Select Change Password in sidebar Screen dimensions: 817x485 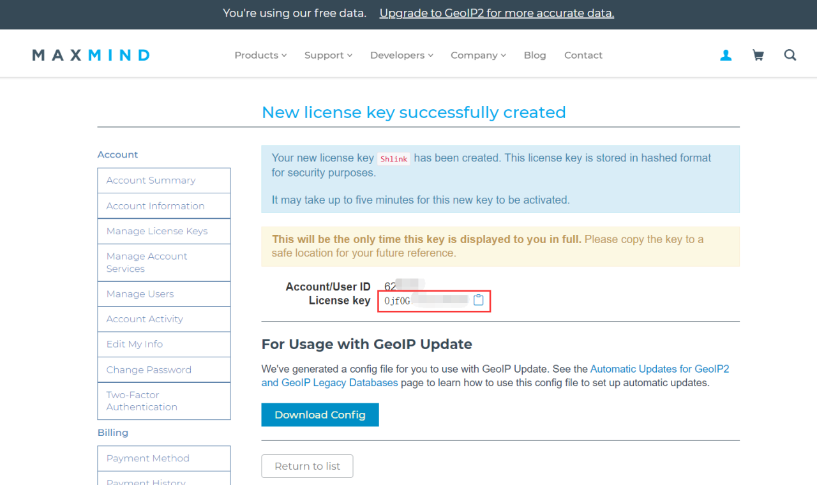[x=149, y=369]
